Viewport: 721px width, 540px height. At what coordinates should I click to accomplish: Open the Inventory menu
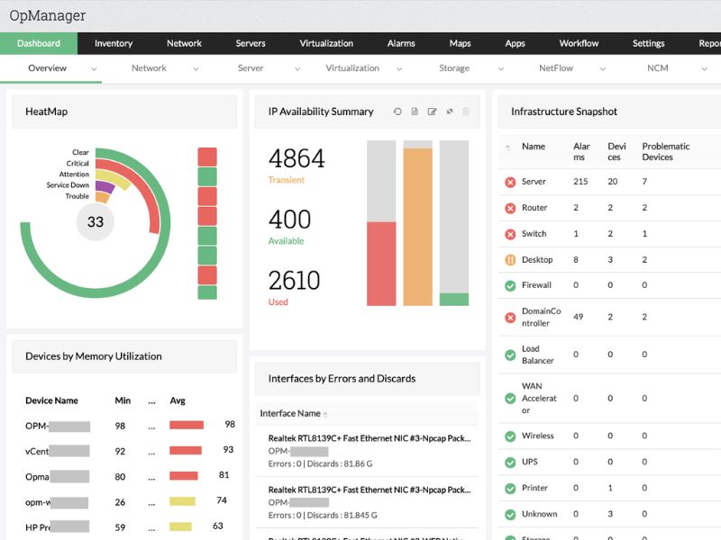click(x=113, y=42)
